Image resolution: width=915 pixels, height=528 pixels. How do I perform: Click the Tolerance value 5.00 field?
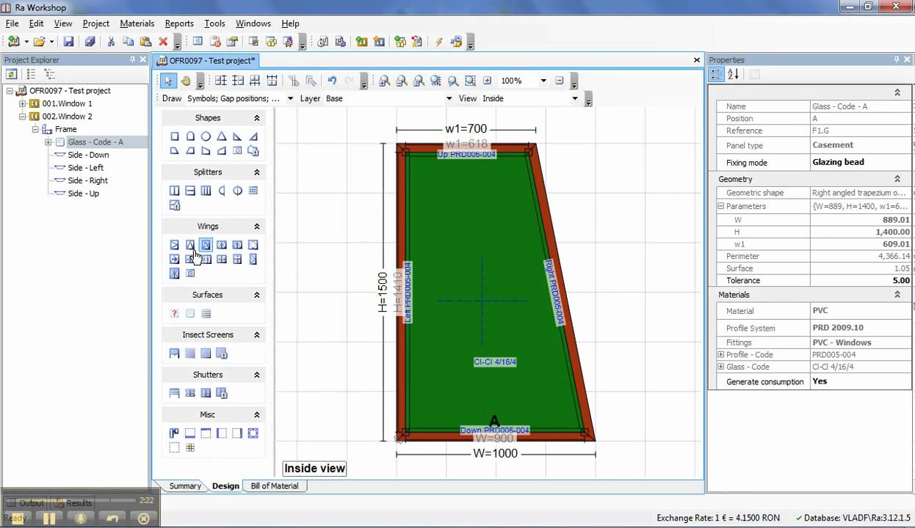click(x=860, y=281)
